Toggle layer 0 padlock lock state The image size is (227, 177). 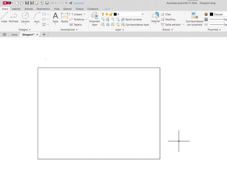coord(111,14)
